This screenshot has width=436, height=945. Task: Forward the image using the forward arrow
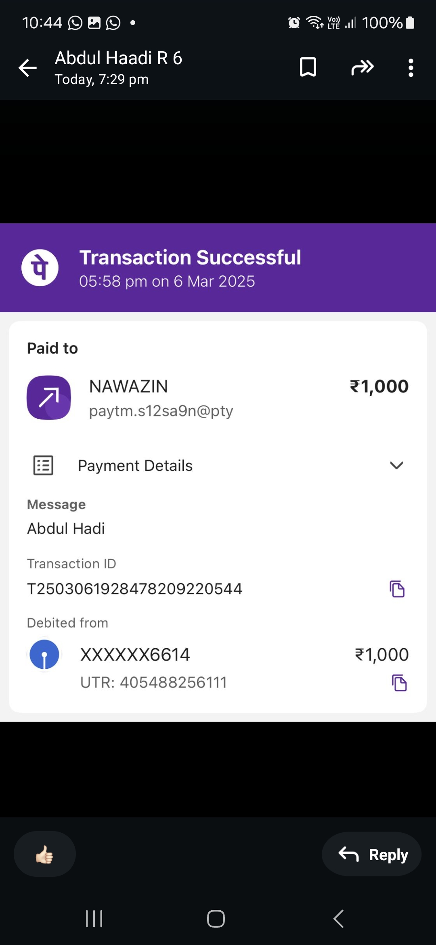[x=362, y=67]
